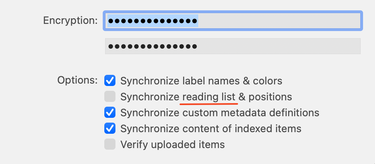Enable the Verify uploaded items checkbox
Image resolution: width=375 pixels, height=164 pixels.
(x=110, y=144)
